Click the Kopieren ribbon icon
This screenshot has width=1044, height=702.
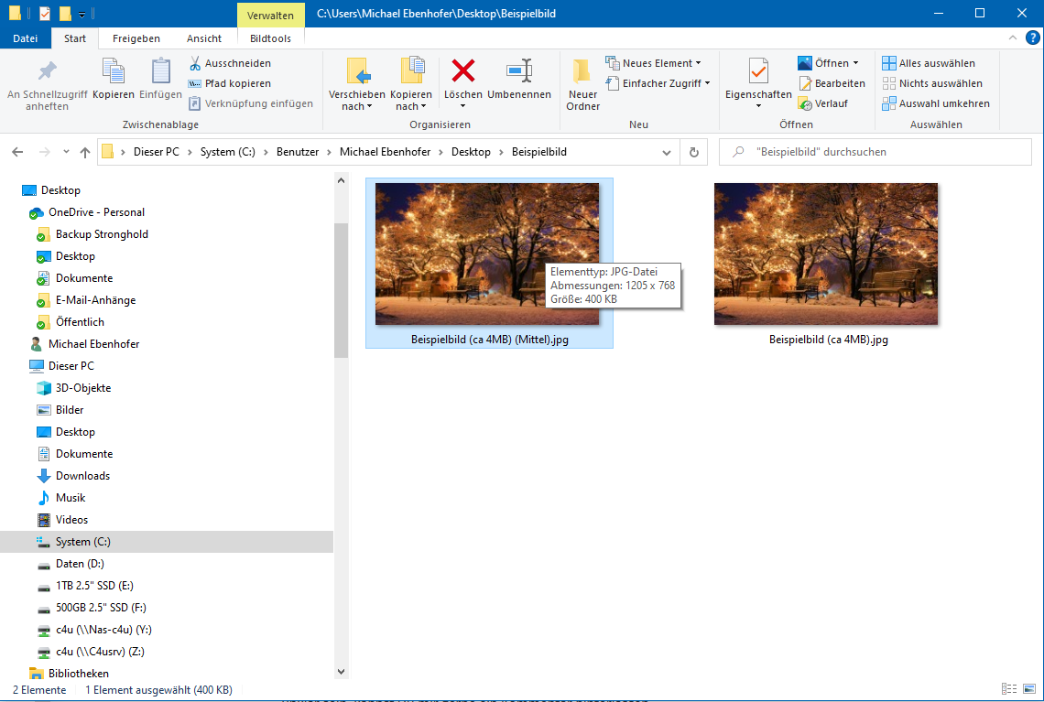point(114,70)
